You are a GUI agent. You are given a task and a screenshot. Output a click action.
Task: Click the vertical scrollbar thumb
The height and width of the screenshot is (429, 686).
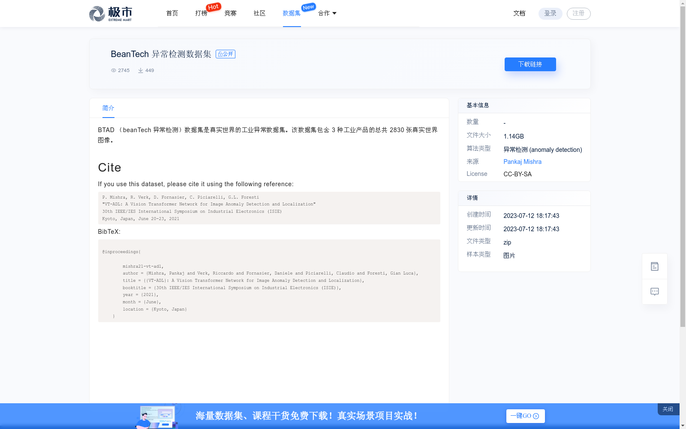(x=683, y=166)
